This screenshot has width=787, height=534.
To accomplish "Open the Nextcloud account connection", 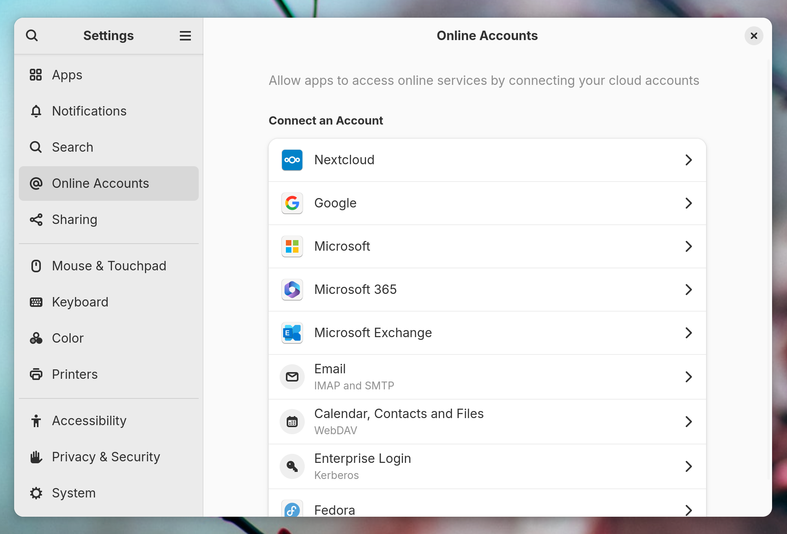I will click(487, 160).
